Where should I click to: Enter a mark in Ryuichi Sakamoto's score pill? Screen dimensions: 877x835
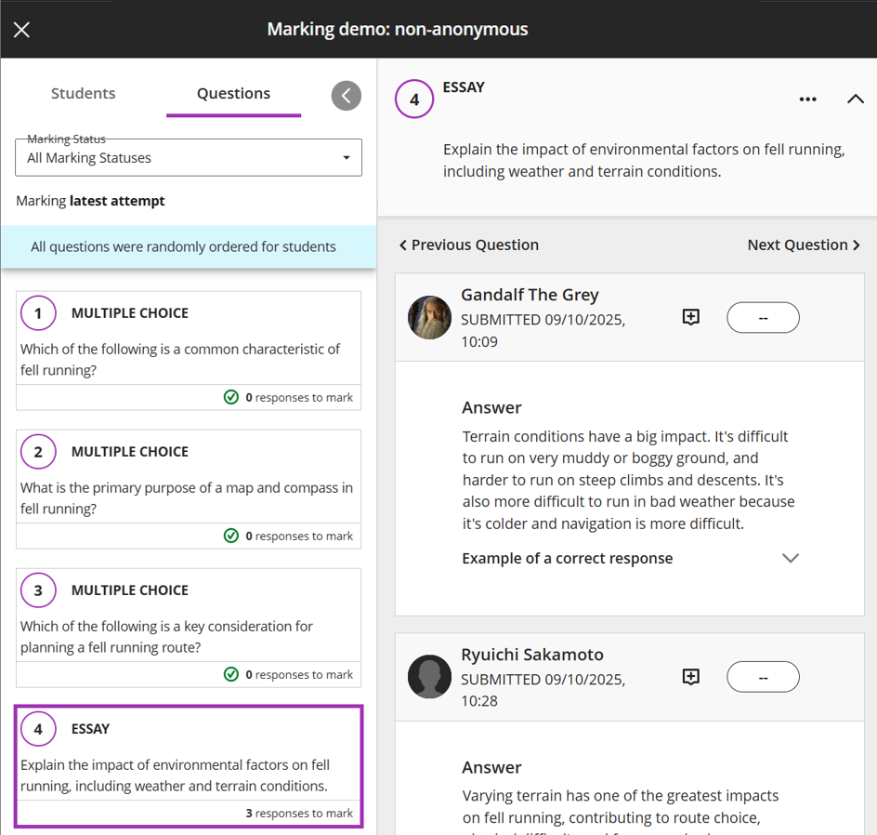762,677
